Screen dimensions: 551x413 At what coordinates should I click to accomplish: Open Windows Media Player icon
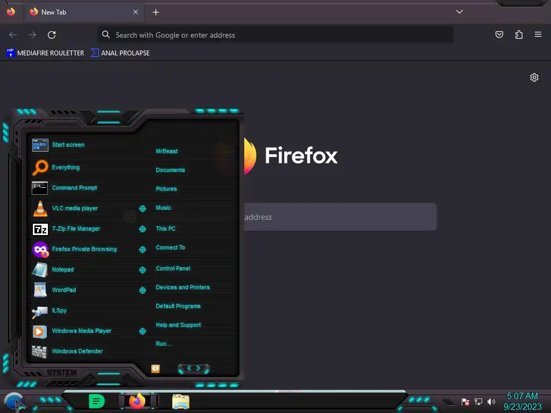click(x=40, y=331)
